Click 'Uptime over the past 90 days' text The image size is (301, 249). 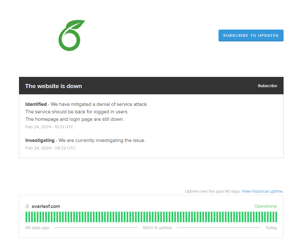(213, 191)
